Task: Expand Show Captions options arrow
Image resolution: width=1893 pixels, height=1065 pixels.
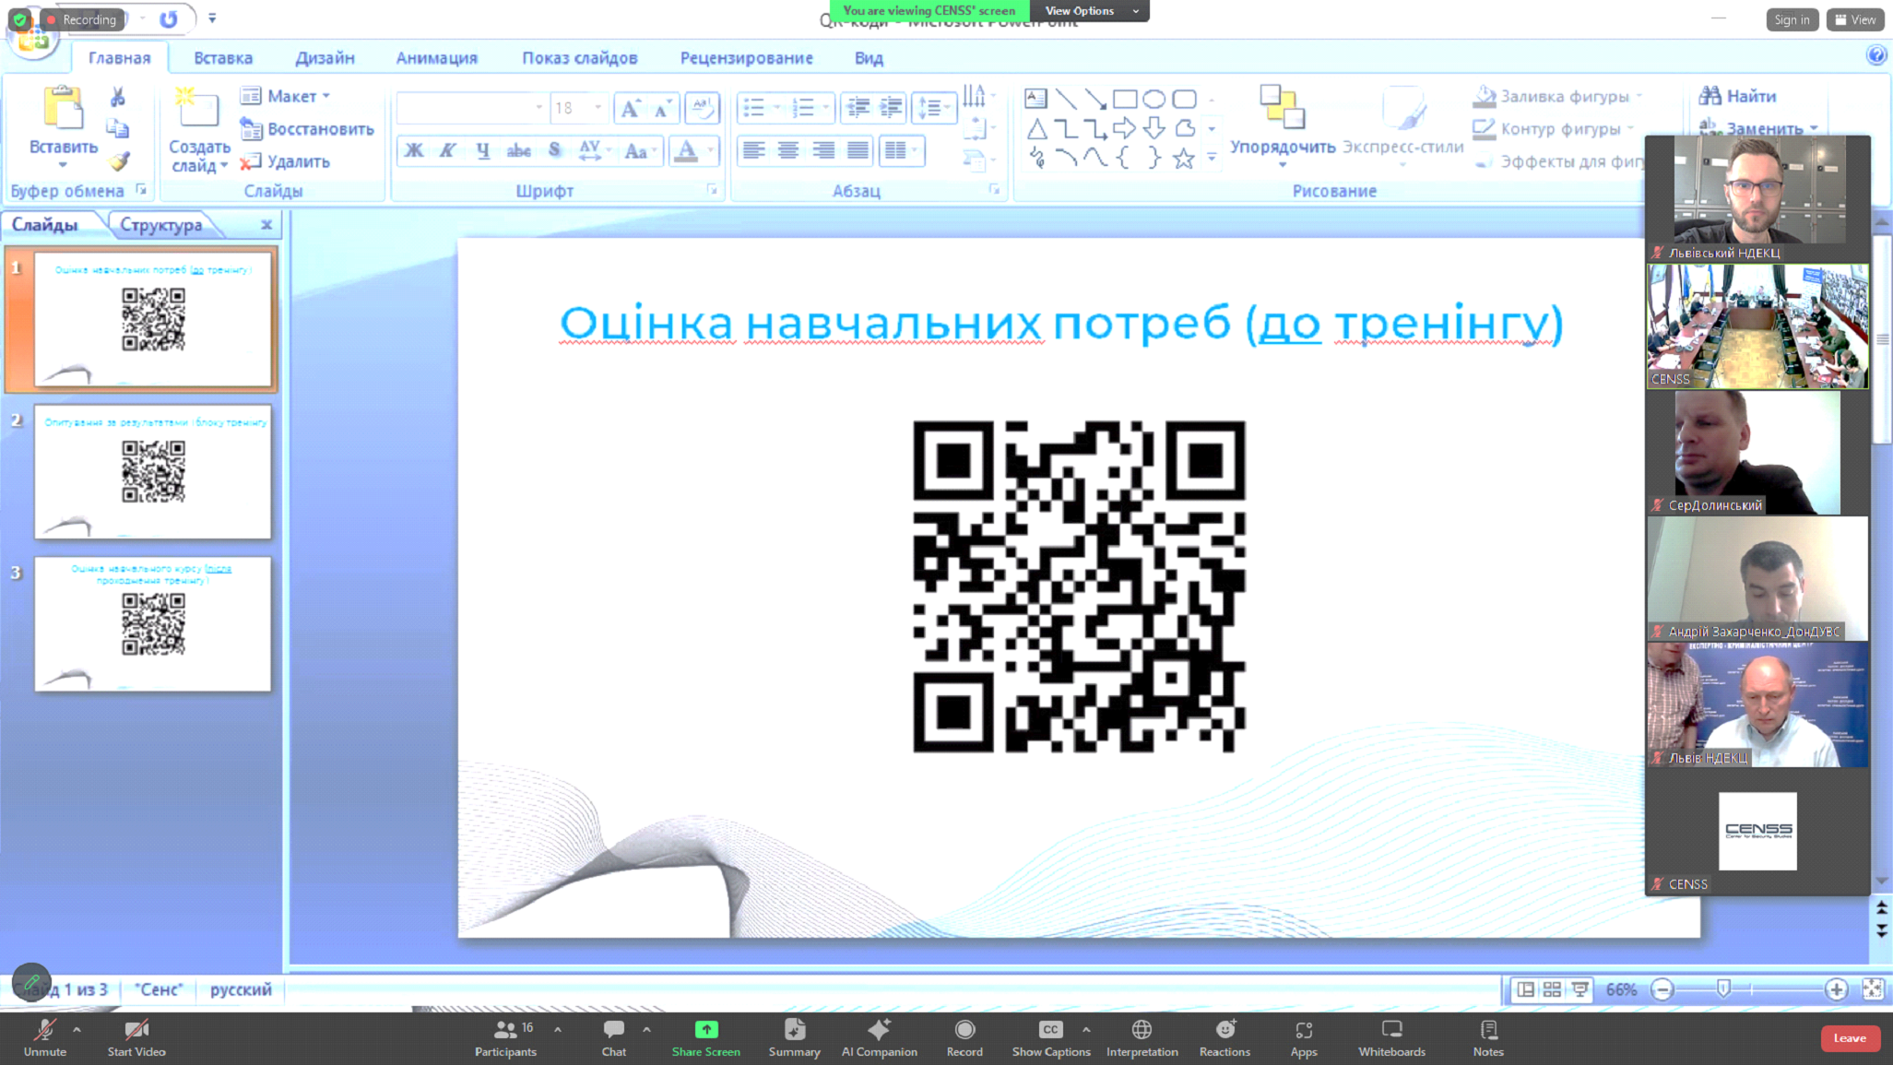Action: tap(1086, 1029)
